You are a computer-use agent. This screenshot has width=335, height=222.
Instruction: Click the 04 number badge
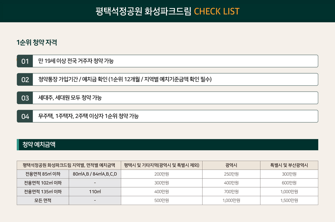[x=25, y=116]
